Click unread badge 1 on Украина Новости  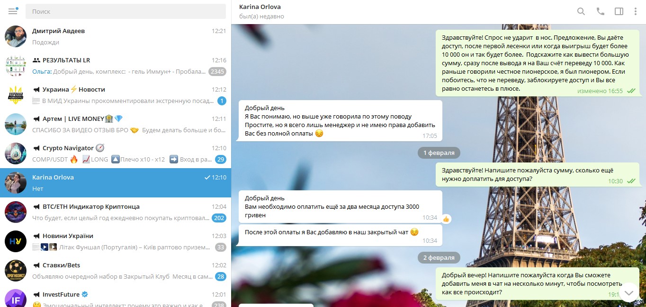pos(222,101)
